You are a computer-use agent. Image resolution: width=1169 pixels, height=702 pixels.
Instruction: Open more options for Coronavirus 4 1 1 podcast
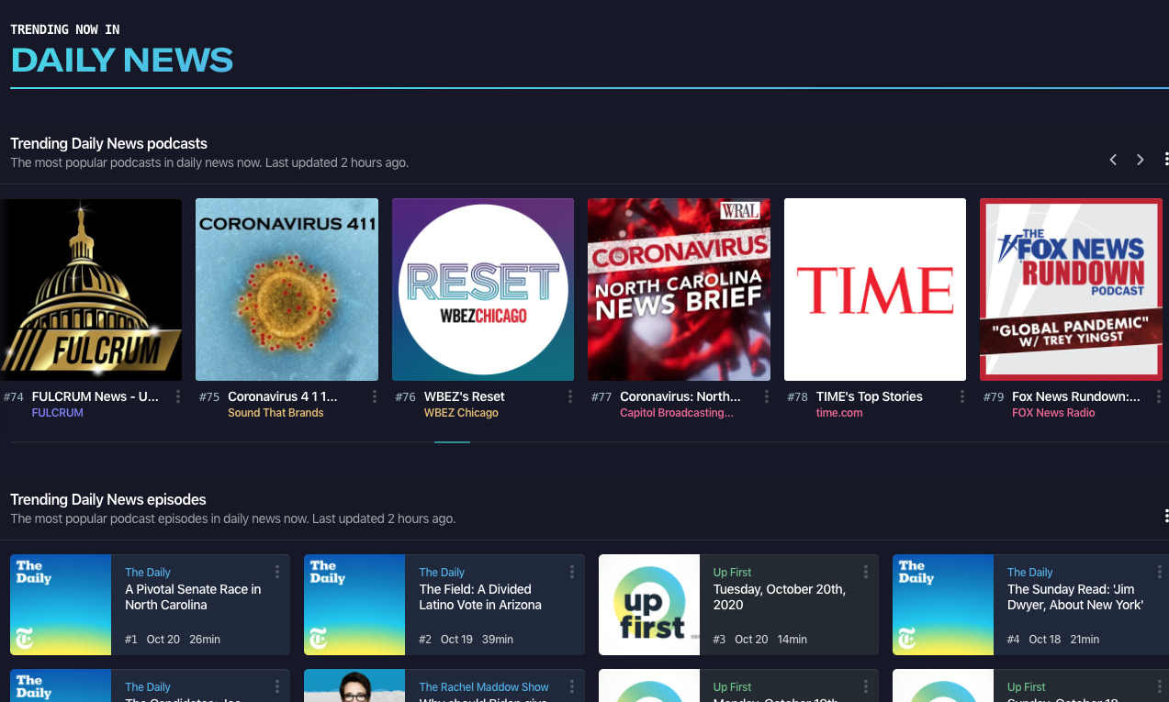(x=375, y=396)
